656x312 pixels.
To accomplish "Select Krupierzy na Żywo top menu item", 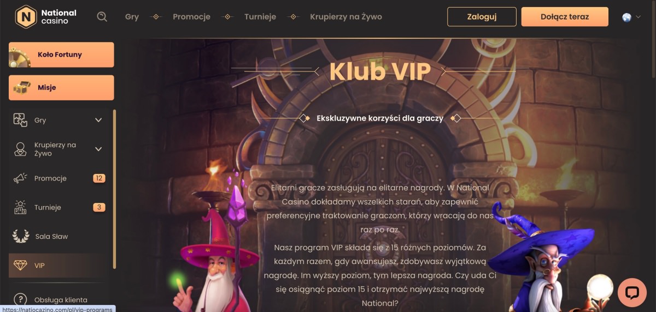I will 346,16.
